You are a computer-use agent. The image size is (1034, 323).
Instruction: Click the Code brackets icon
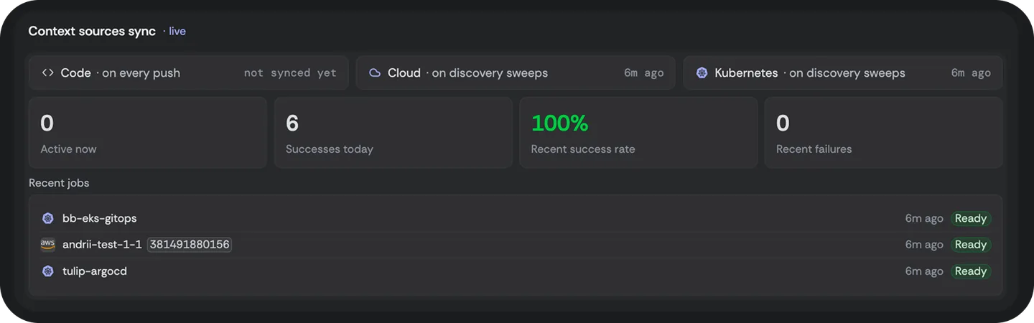48,72
